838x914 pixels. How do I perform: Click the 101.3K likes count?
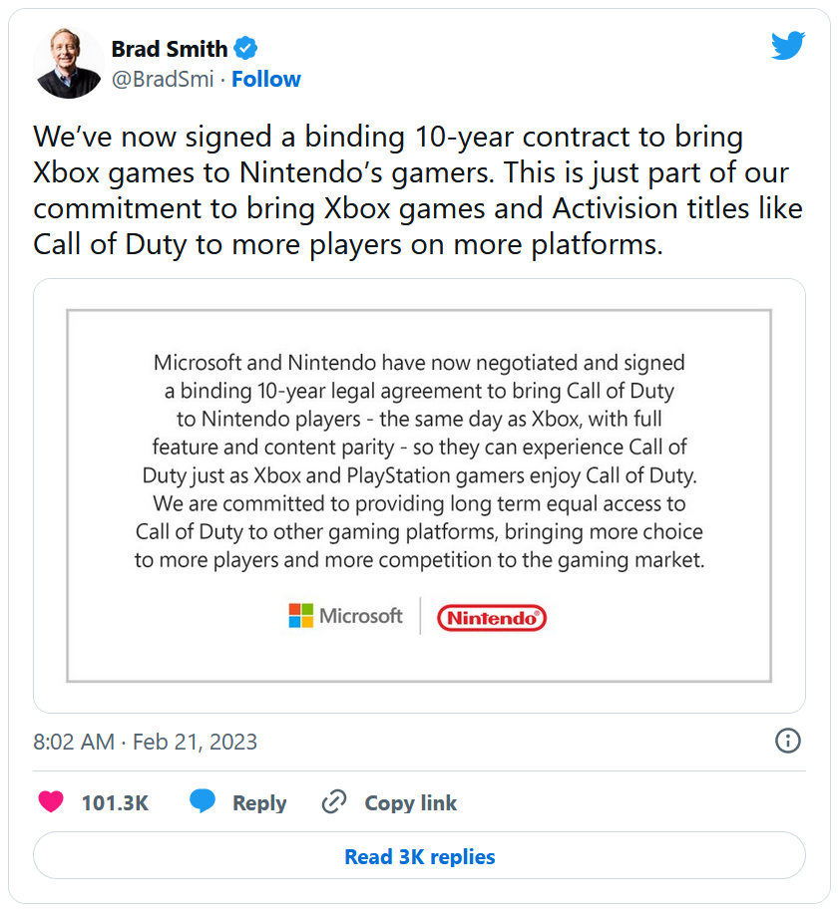click(x=115, y=803)
